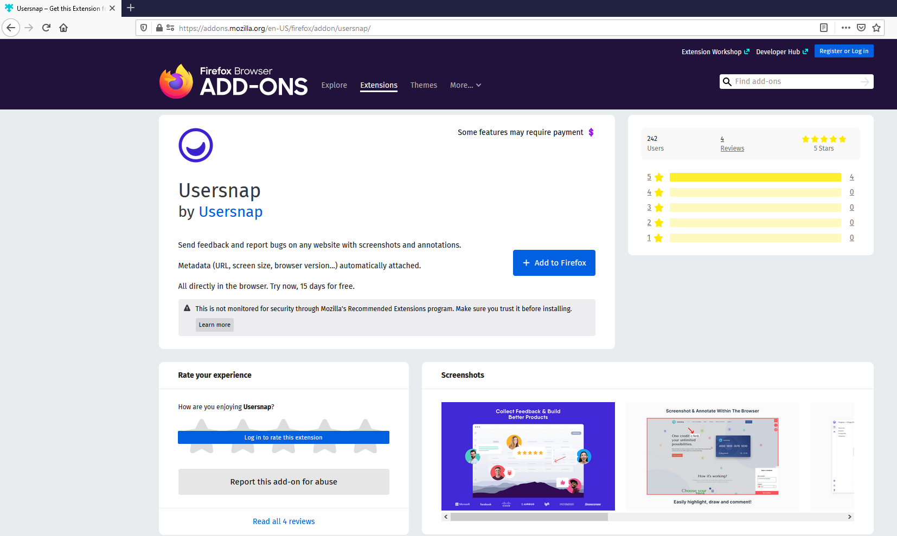Click Learn more about security warning
This screenshot has width=897, height=536.
tap(215, 325)
